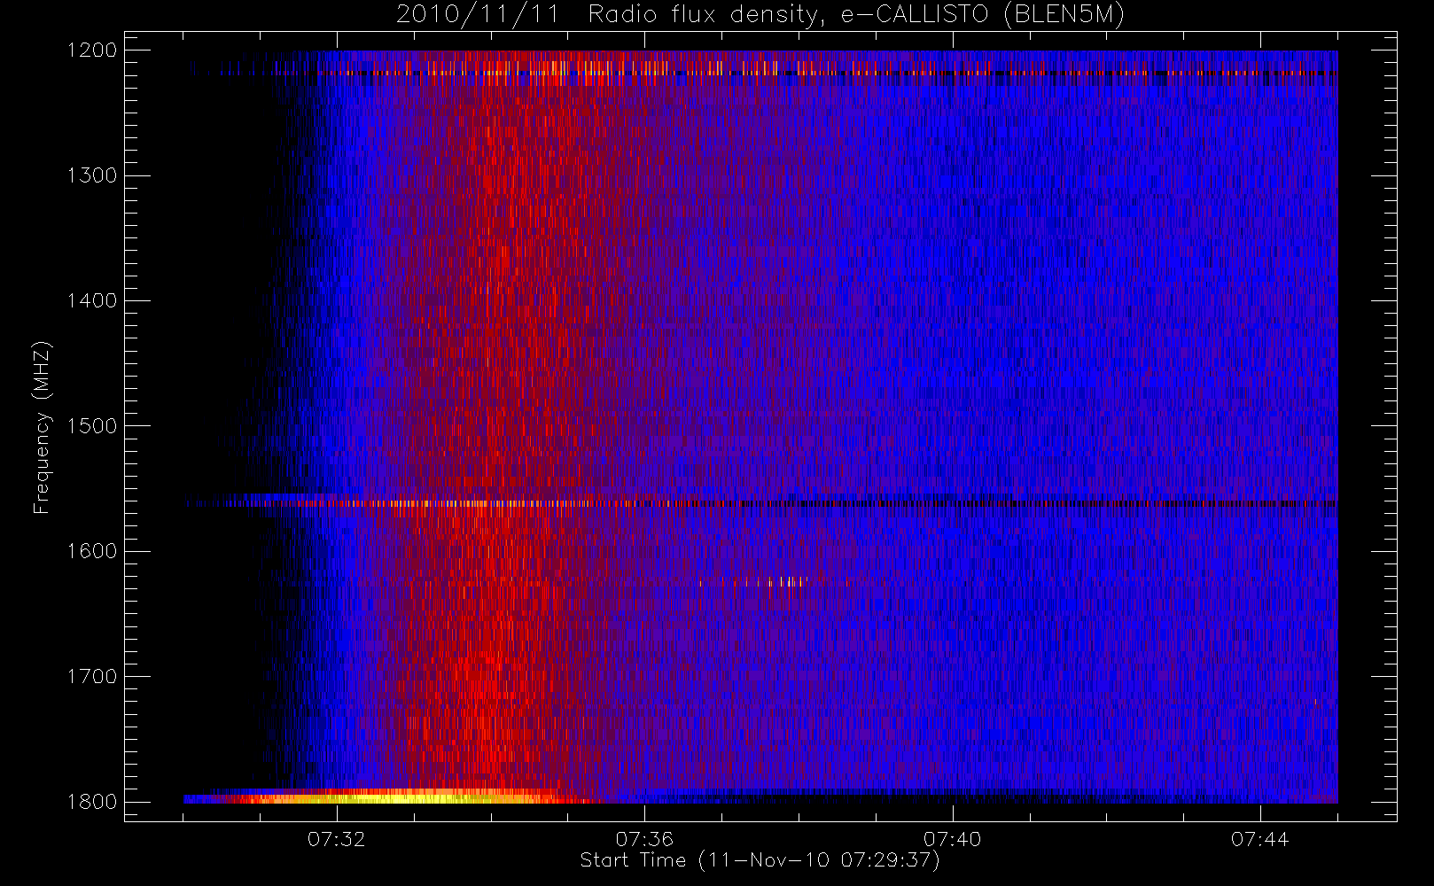1434x886 pixels.
Task: Click the 1300 frequency tick label
Action: coord(92,175)
